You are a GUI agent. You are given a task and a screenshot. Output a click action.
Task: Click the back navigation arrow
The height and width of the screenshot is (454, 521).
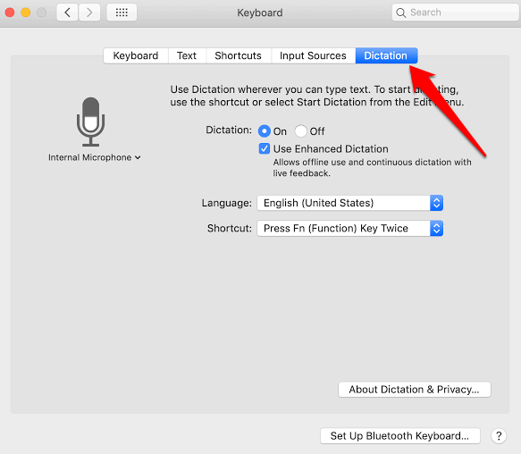coord(67,13)
